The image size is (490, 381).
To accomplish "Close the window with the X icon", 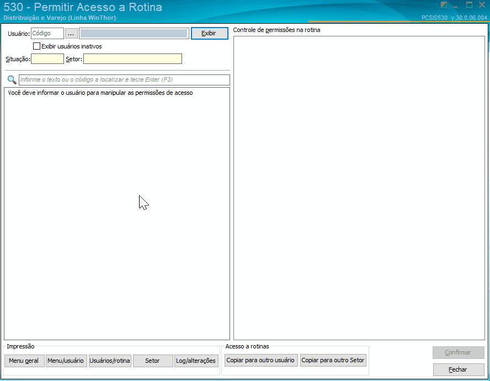I will click(482, 4).
